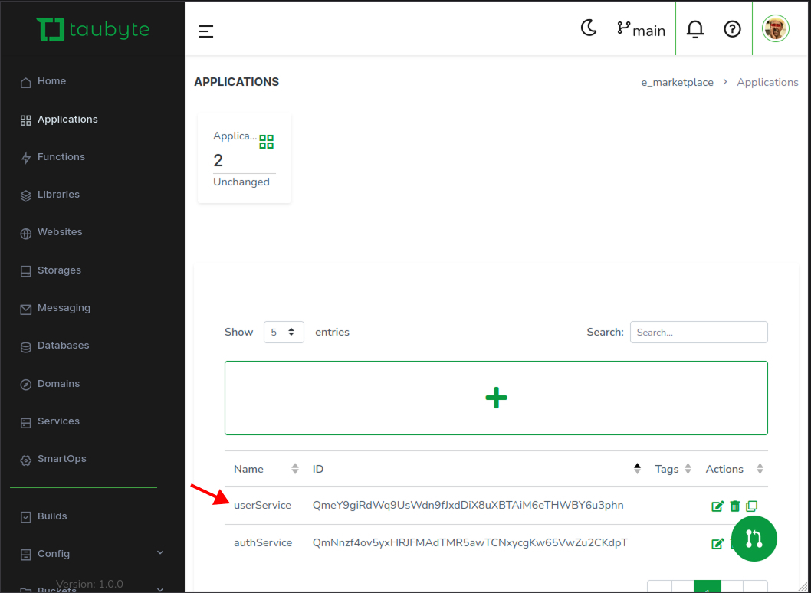Open Services in sidebar
The height and width of the screenshot is (593, 811).
coord(58,421)
